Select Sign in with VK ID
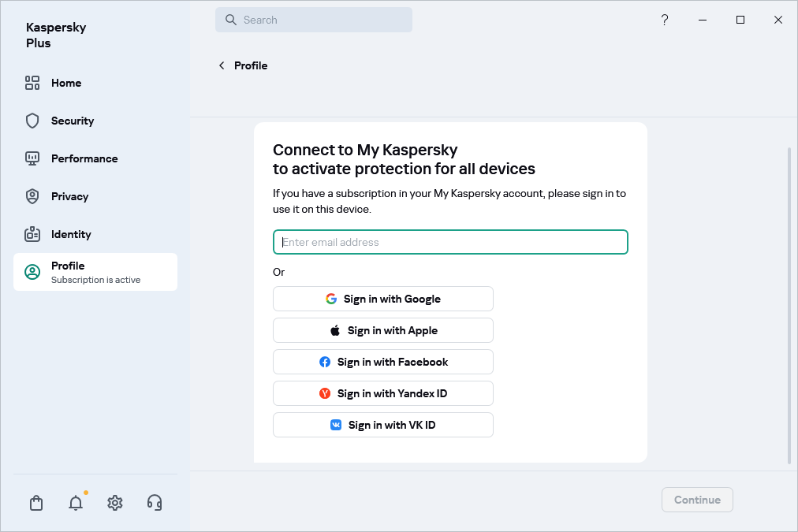Viewport: 798px width, 532px height. tap(383, 425)
